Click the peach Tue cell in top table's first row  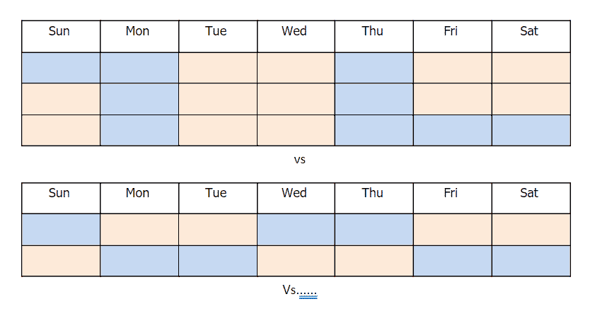[x=218, y=68]
